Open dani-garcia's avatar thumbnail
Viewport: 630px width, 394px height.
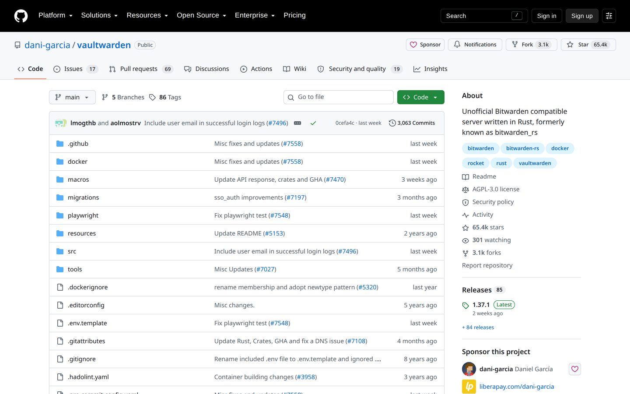pos(469,369)
